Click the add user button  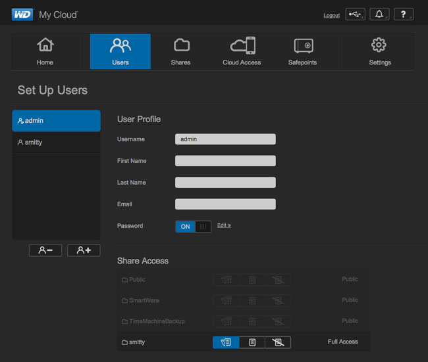84,250
